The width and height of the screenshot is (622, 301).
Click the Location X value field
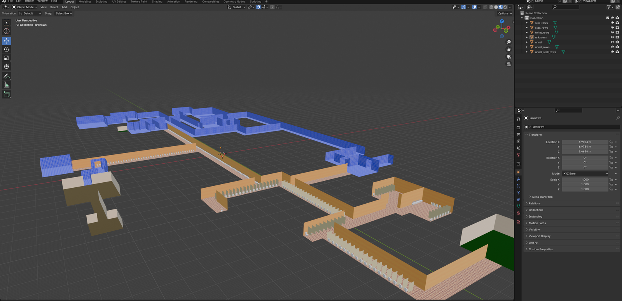(585, 142)
